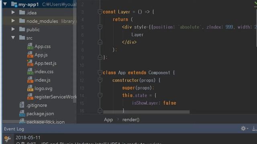Click line number 10 in the gutter
Viewport: 257px width, 144px height.
click(82, 65)
